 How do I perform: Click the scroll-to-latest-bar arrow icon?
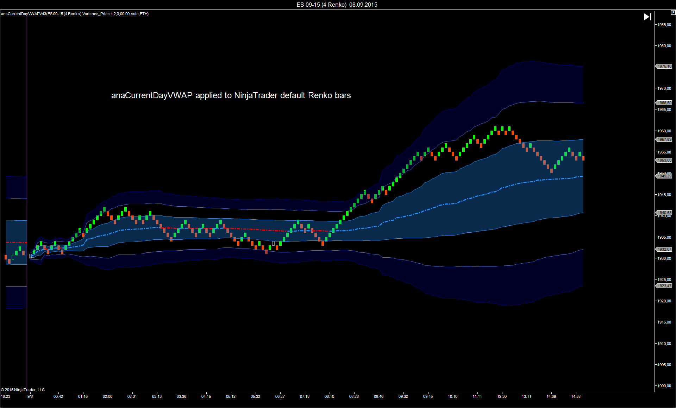click(x=647, y=17)
